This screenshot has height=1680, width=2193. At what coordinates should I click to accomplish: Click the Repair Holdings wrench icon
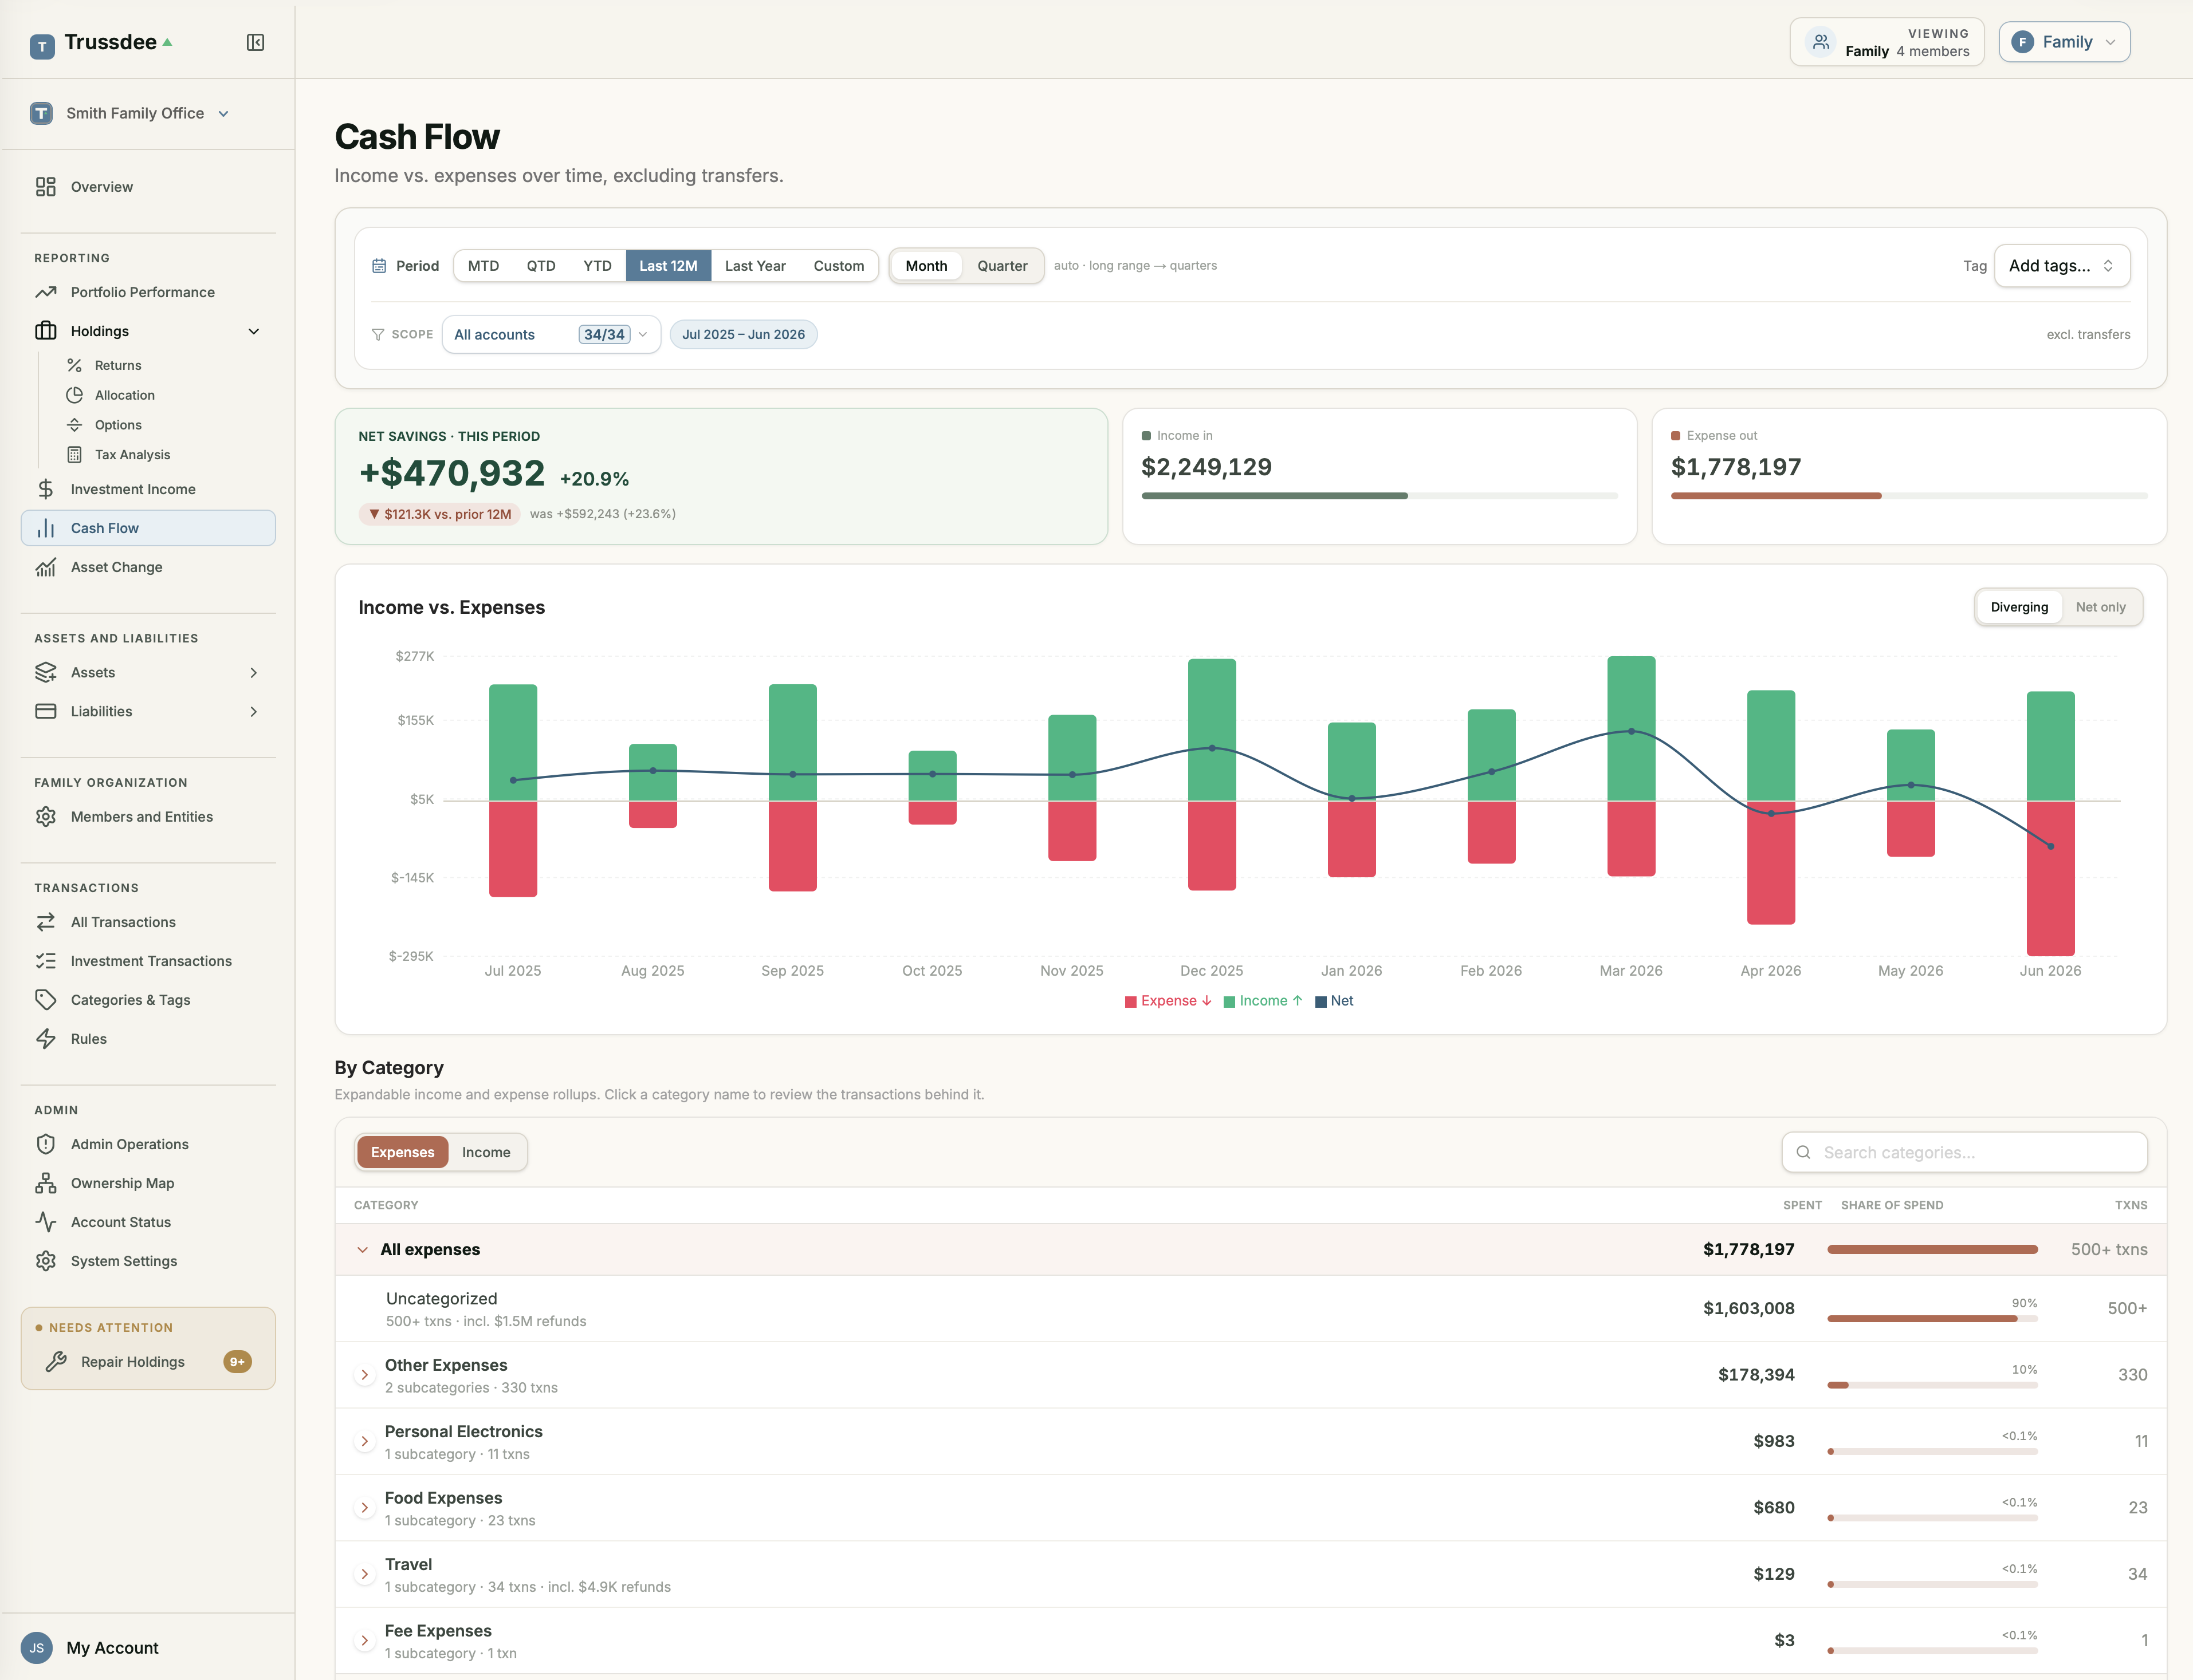[56, 1361]
